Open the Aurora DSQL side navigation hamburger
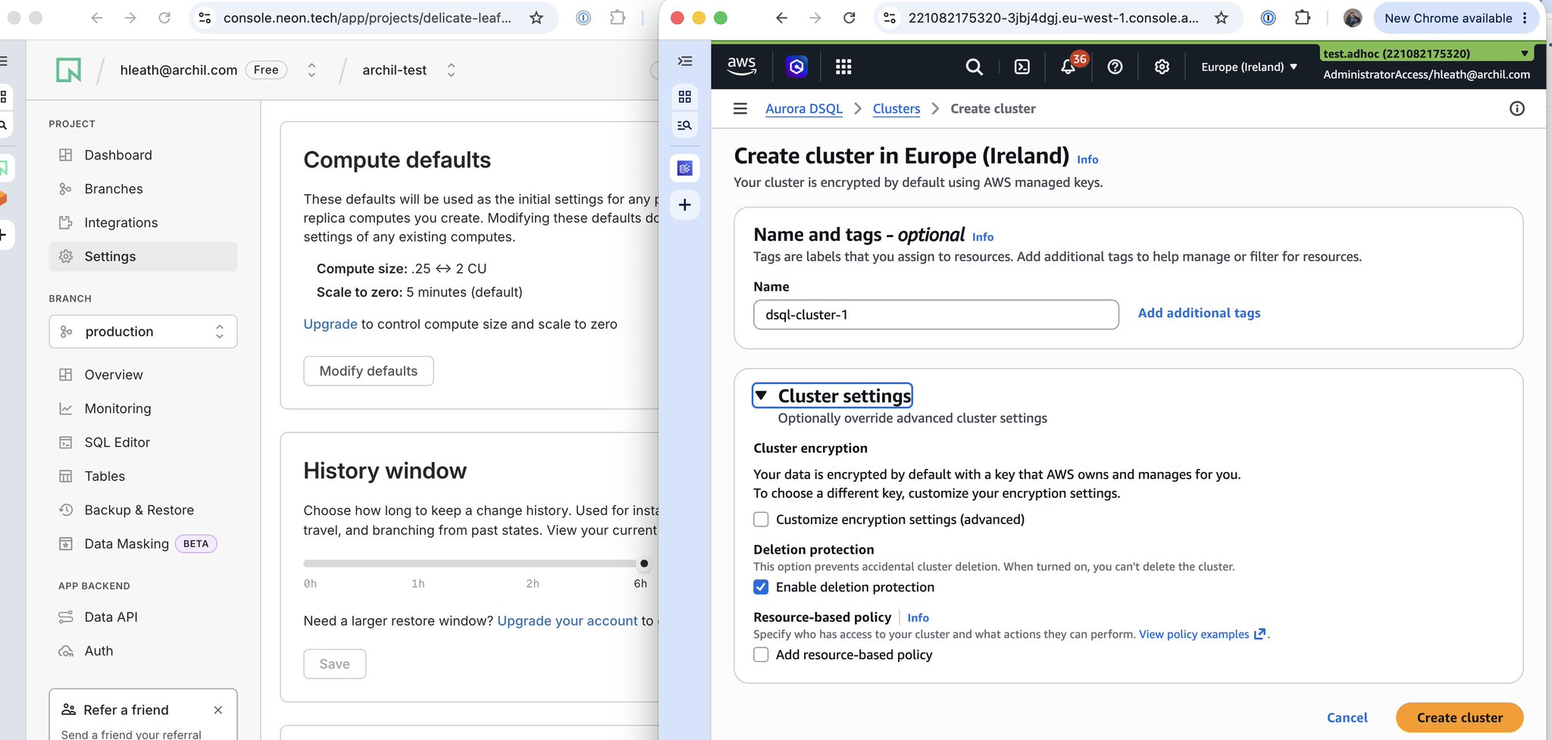The width and height of the screenshot is (1552, 740). click(740, 108)
